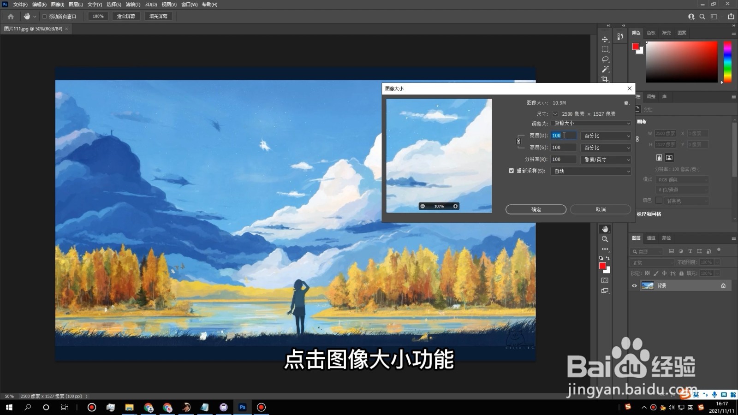Switch to the Channels tab
738x415 pixels.
pos(651,238)
